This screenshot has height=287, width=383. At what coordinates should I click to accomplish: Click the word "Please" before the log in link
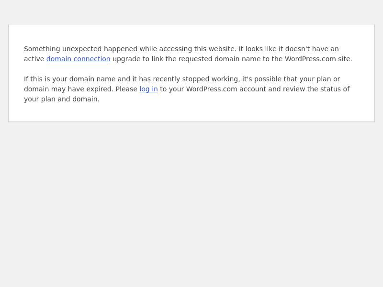[x=126, y=89]
